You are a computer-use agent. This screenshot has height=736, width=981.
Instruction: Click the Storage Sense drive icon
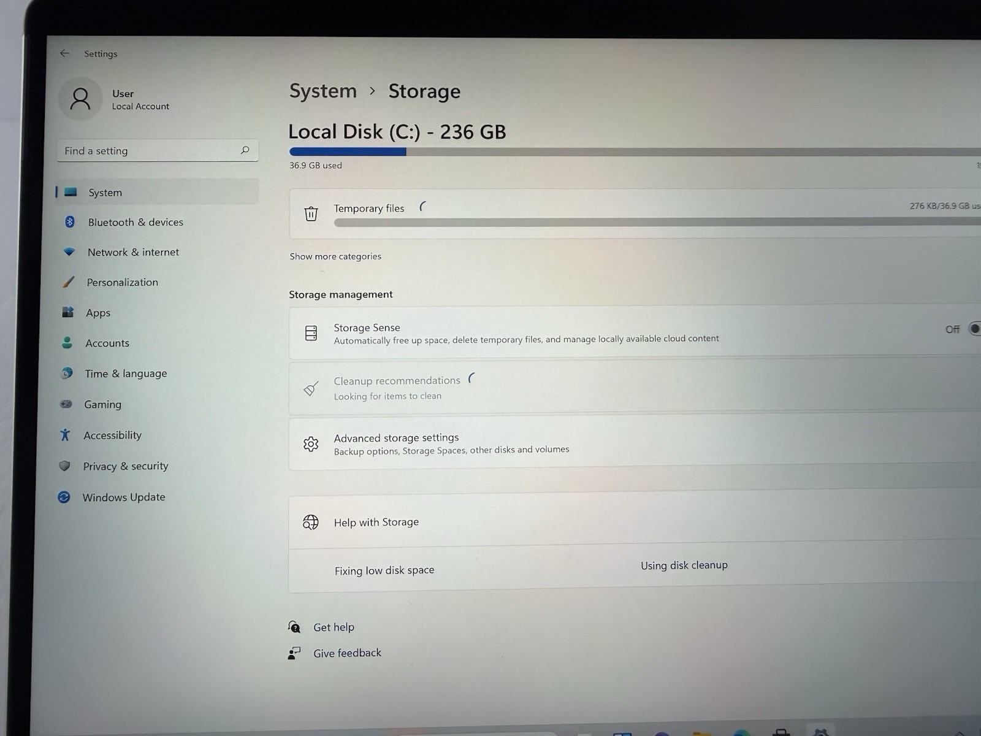coord(311,333)
